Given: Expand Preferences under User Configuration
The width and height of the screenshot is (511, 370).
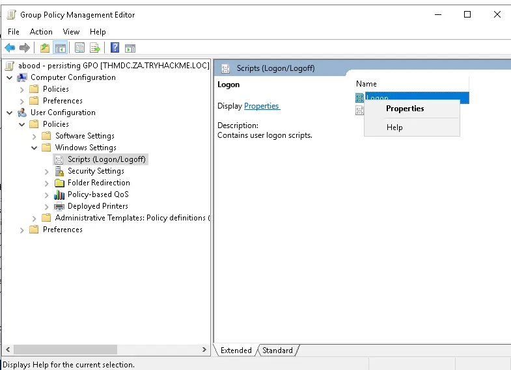Looking at the screenshot, I should (x=22, y=230).
